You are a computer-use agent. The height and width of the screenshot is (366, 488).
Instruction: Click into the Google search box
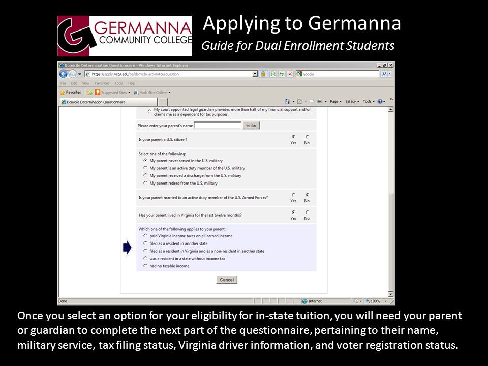point(340,74)
